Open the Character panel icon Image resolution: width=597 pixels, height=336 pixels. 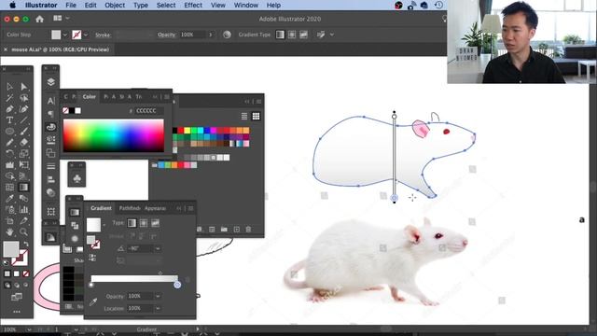coord(50,101)
